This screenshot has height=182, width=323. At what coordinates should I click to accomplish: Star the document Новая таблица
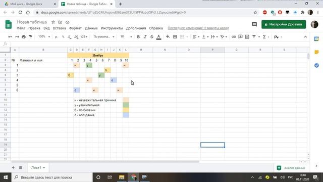pos(53,22)
